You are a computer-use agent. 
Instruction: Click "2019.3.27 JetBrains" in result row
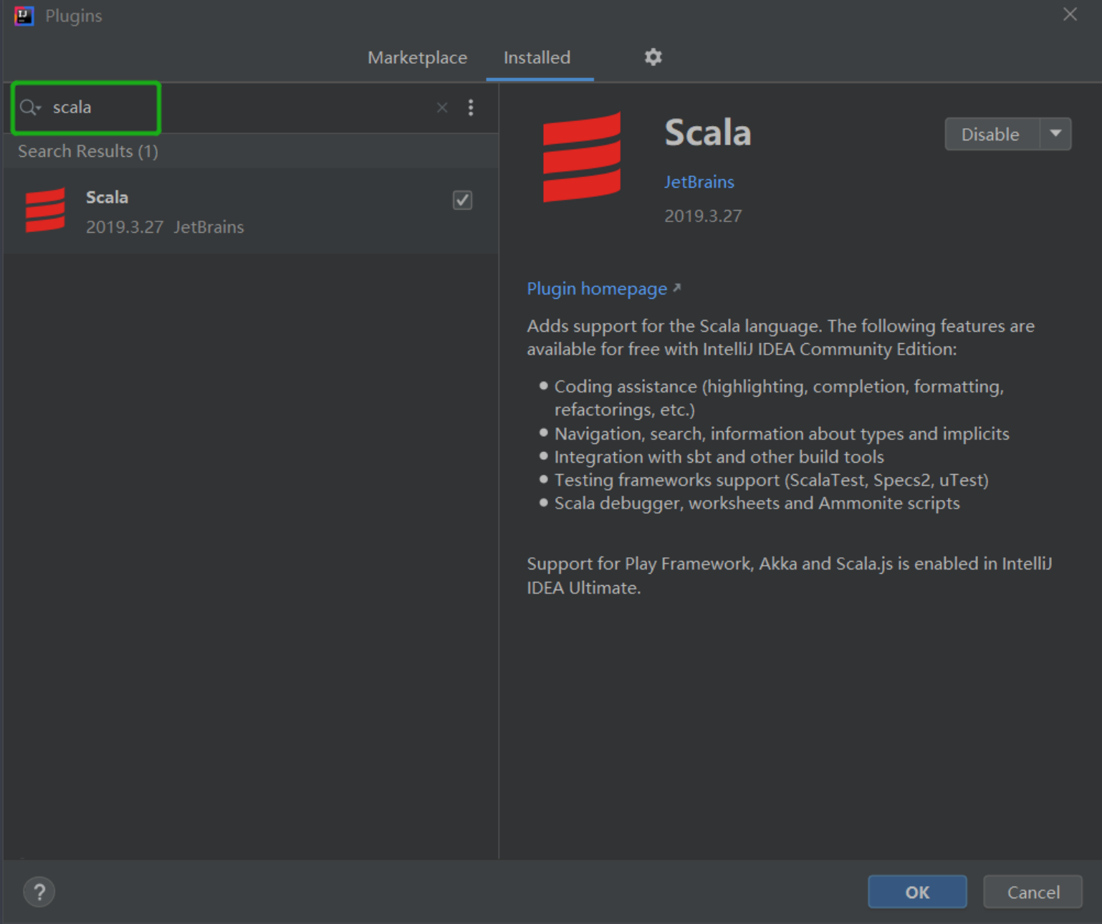tap(165, 227)
